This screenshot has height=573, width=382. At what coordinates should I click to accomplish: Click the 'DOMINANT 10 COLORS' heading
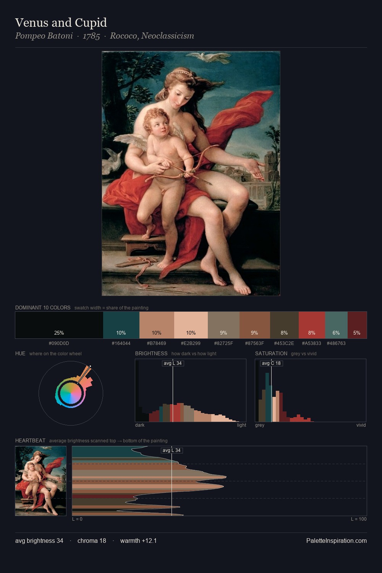tap(43, 308)
